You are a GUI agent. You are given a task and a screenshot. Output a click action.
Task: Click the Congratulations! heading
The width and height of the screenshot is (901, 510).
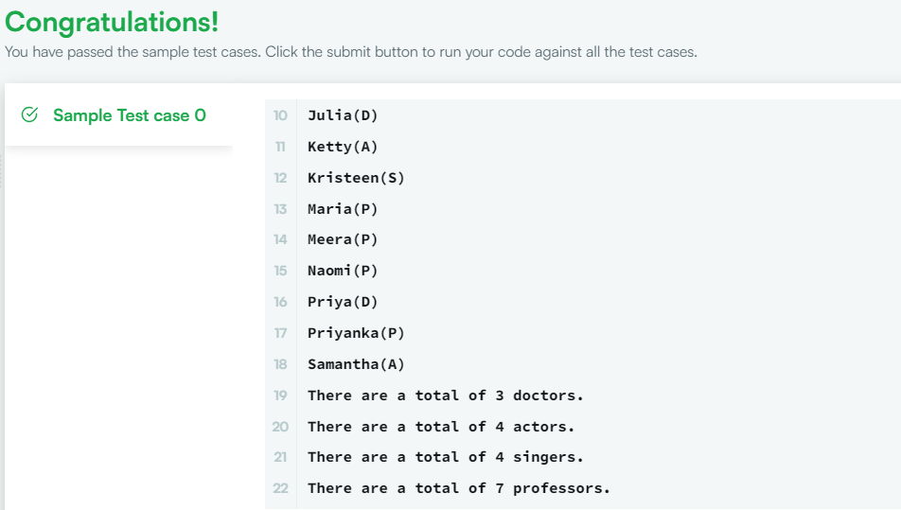coord(112,23)
